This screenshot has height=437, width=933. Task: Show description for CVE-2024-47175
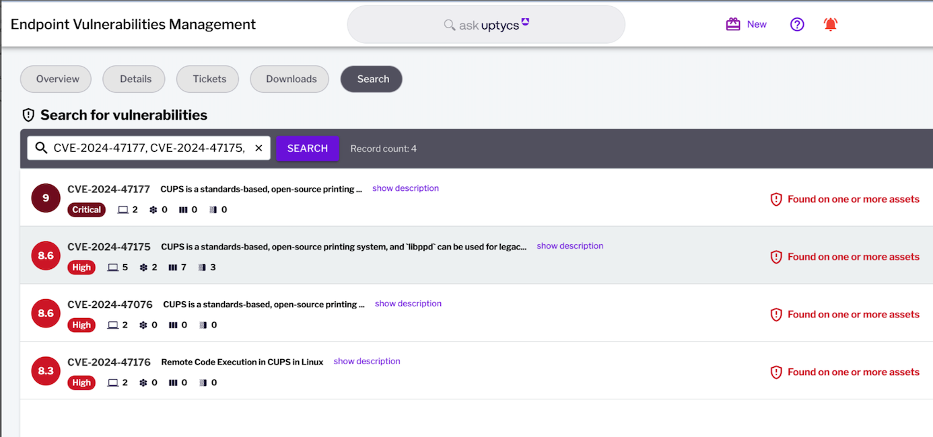pyautogui.click(x=570, y=246)
